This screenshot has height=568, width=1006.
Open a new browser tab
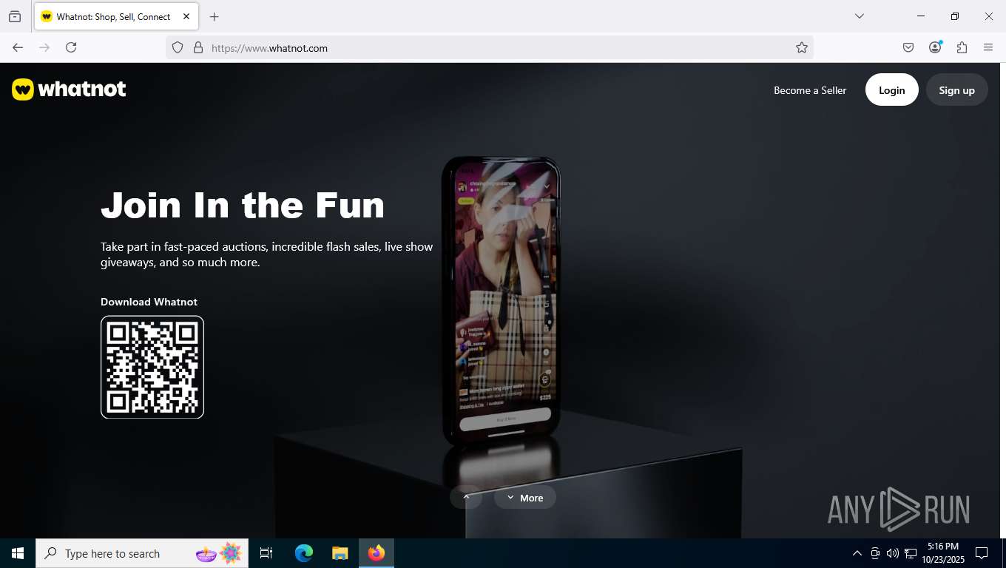click(214, 16)
